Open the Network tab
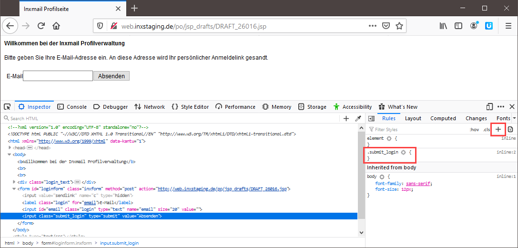 [x=150, y=107]
